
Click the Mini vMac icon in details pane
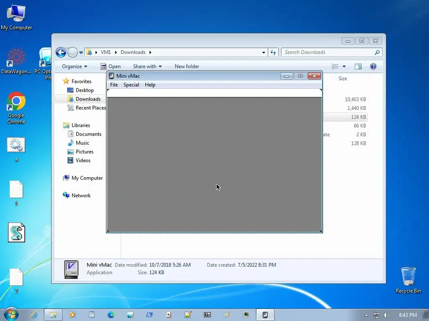click(x=71, y=270)
